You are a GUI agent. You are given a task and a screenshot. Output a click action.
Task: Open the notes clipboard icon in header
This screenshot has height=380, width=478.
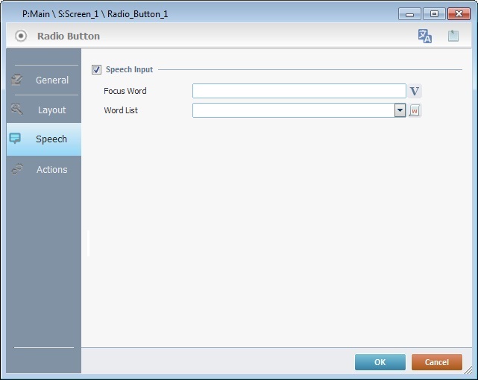(x=453, y=36)
